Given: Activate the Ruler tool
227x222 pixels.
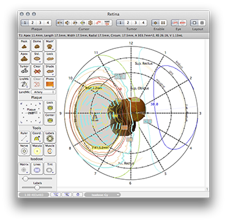Looking at the screenshot, I should point(24,137).
